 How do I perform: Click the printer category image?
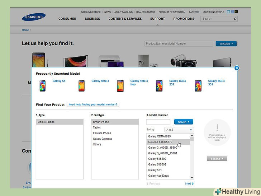pos(111,61)
